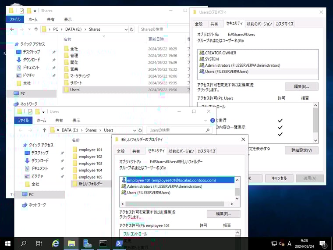Open the 共有 tab in 新しいフォルダー properties
This screenshot has width=333, height=250.
tap(136, 151)
